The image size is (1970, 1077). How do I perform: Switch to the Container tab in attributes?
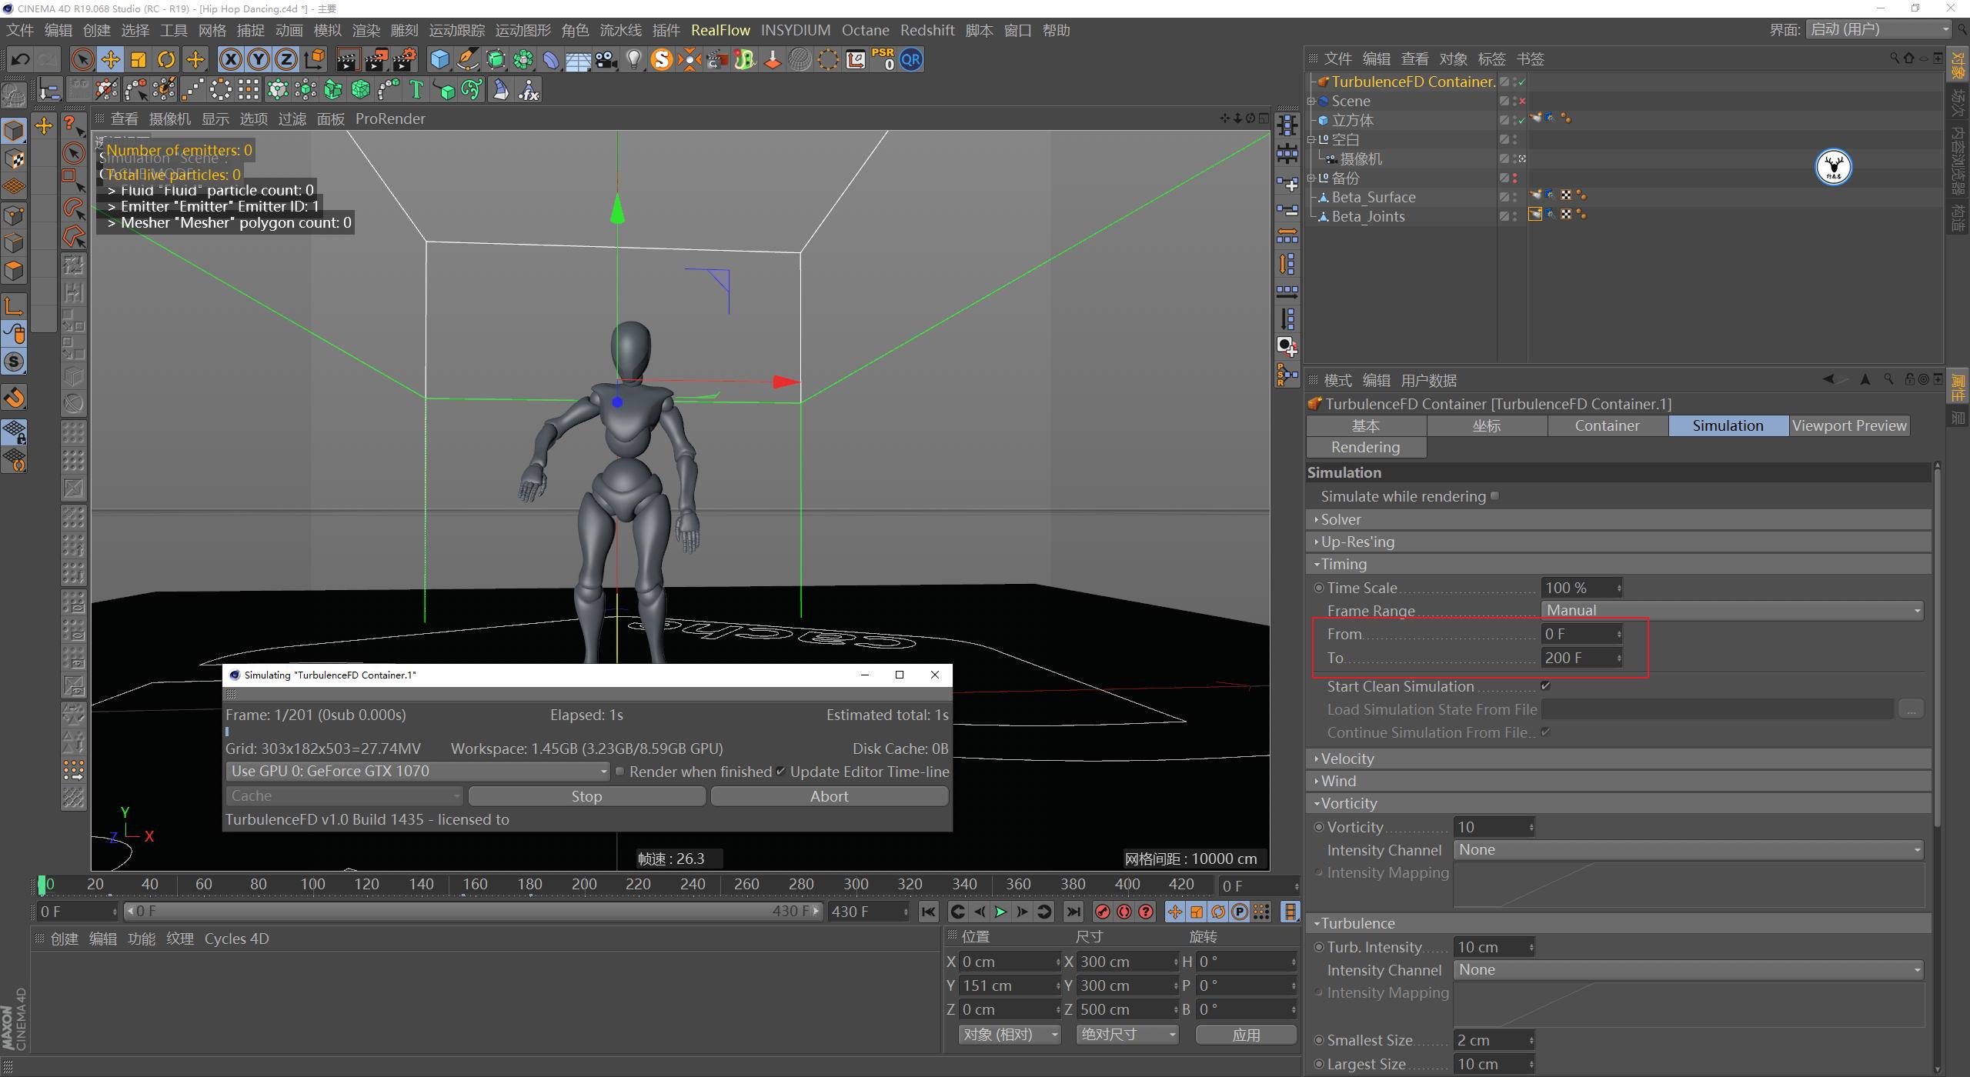pos(1607,425)
